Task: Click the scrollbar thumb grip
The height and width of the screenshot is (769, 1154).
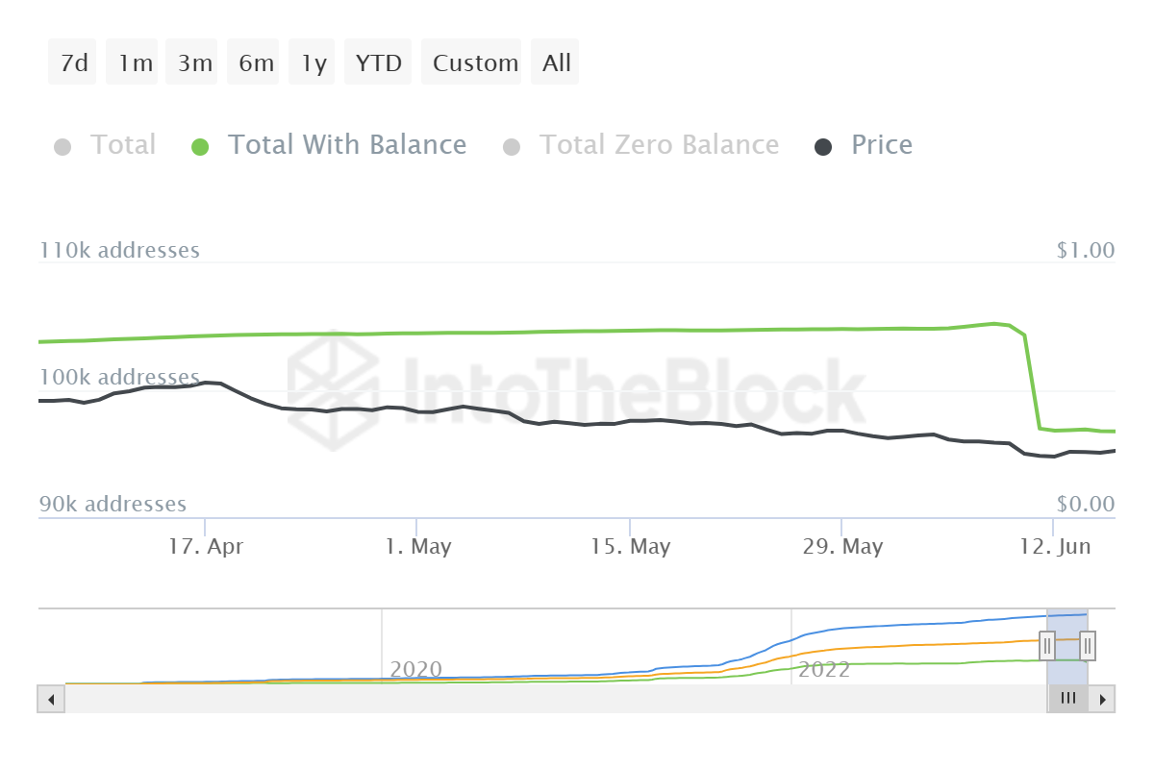Action: (x=1067, y=699)
